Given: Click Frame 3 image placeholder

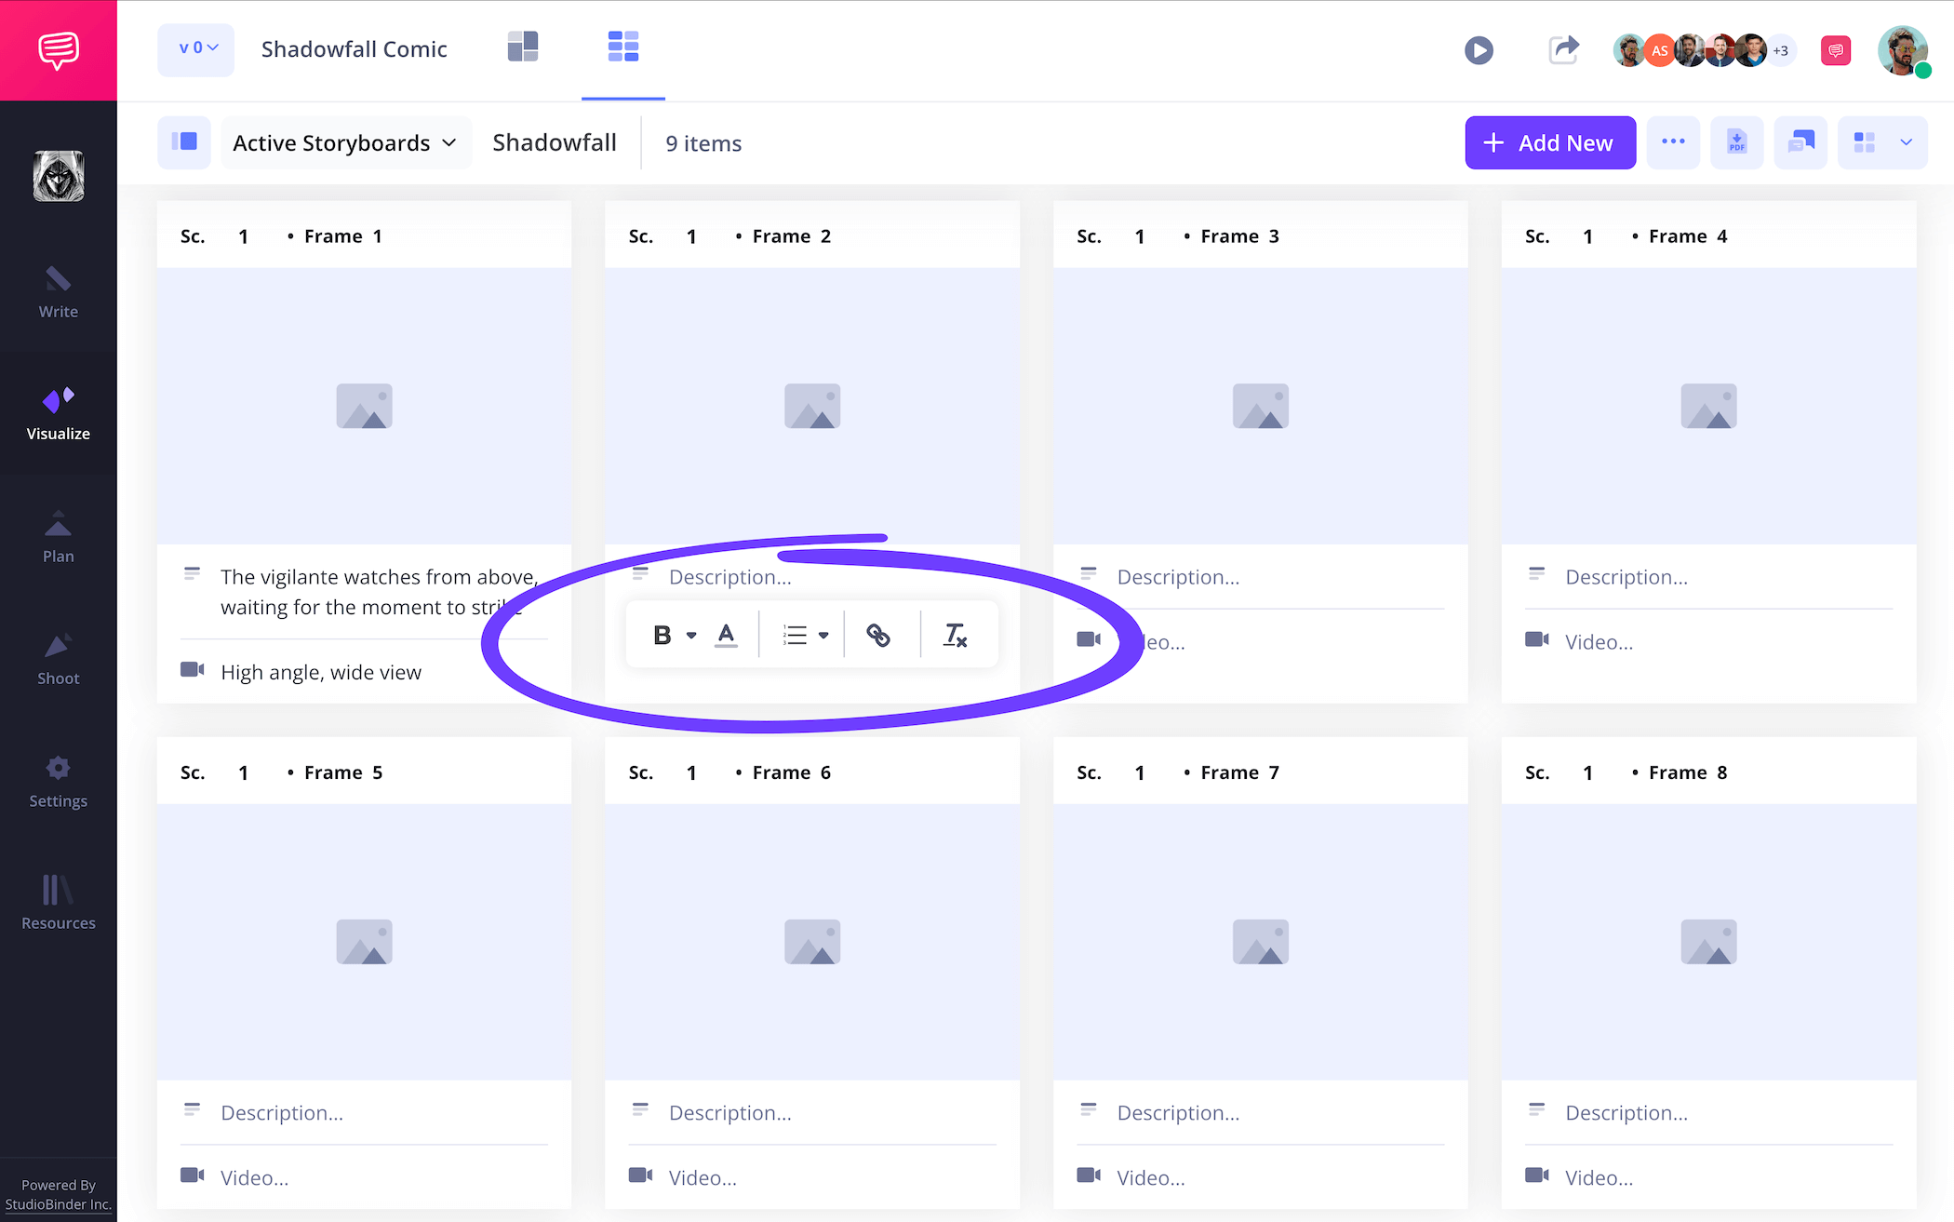Looking at the screenshot, I should tap(1260, 406).
